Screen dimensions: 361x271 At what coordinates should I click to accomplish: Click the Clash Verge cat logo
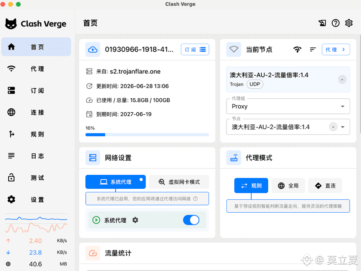point(11,23)
